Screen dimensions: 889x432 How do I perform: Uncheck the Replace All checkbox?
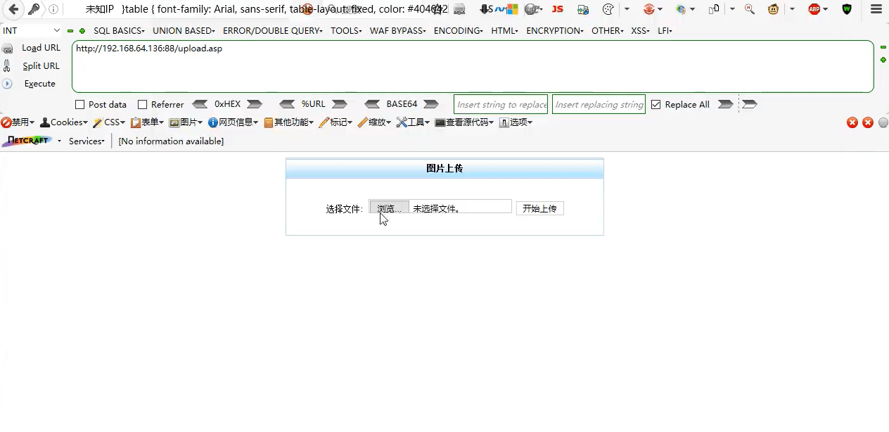coord(656,105)
